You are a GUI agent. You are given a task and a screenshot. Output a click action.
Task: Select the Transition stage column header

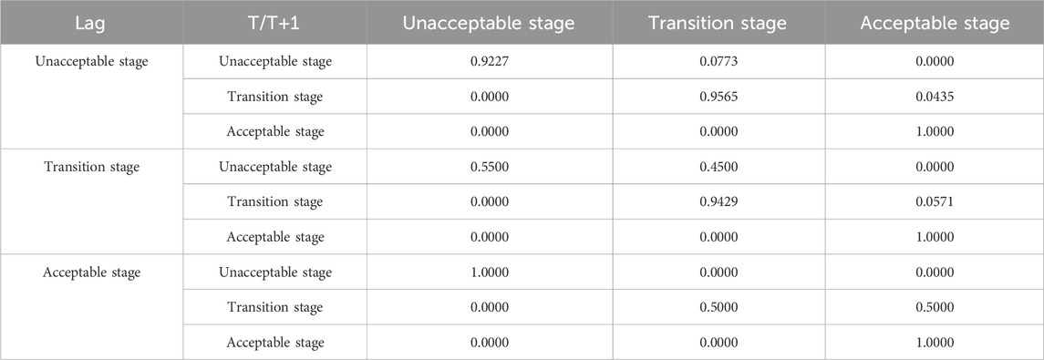tap(718, 24)
